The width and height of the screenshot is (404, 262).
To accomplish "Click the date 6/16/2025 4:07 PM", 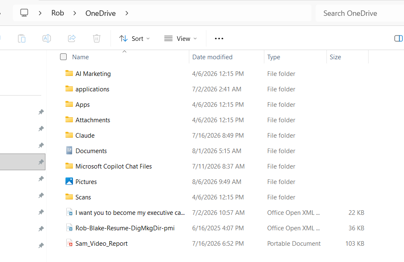I will click(218, 228).
